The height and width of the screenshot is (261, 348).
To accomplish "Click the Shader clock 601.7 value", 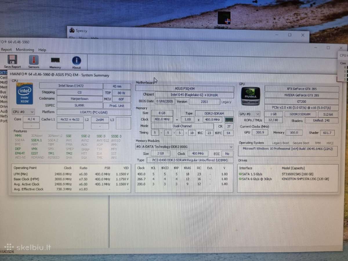I will pos(327,133).
